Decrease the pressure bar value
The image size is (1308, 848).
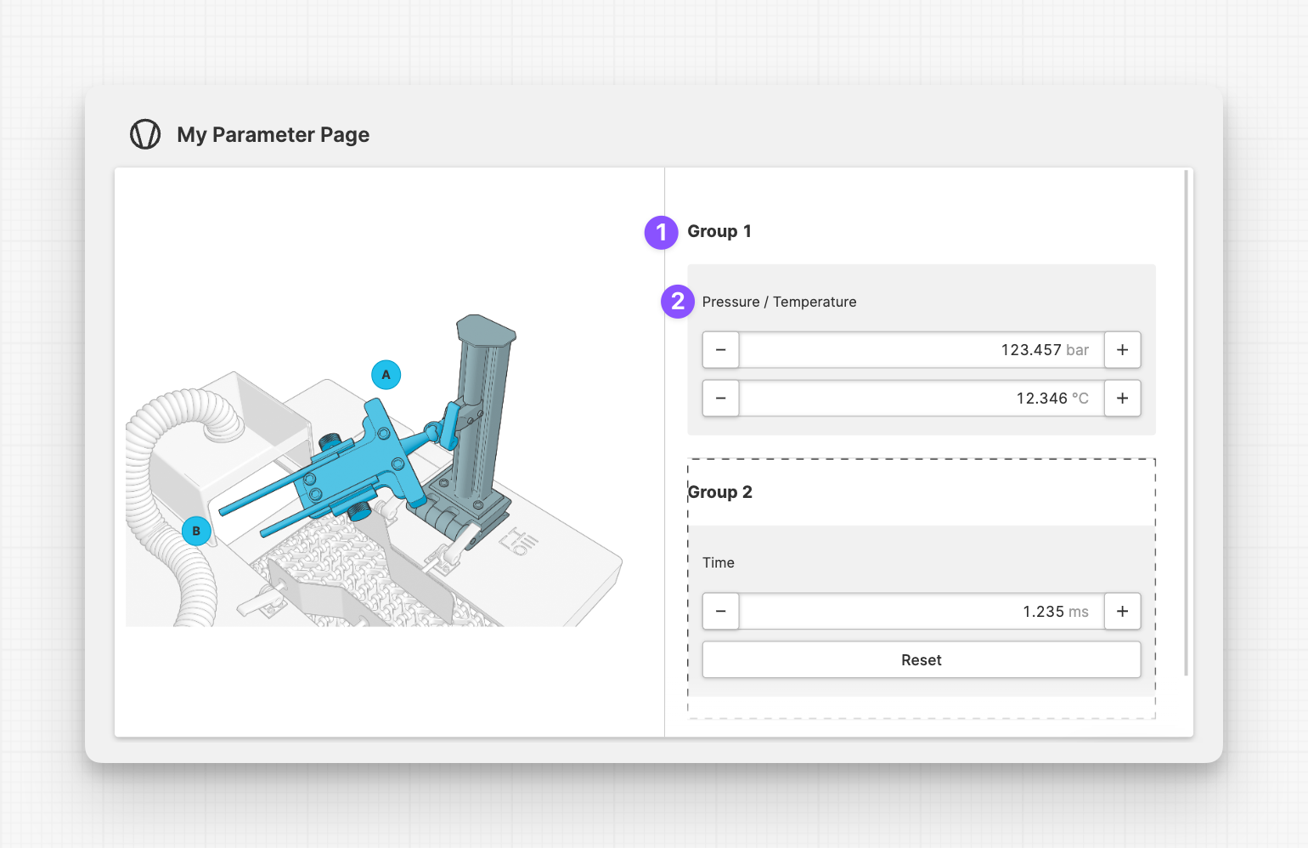click(721, 350)
